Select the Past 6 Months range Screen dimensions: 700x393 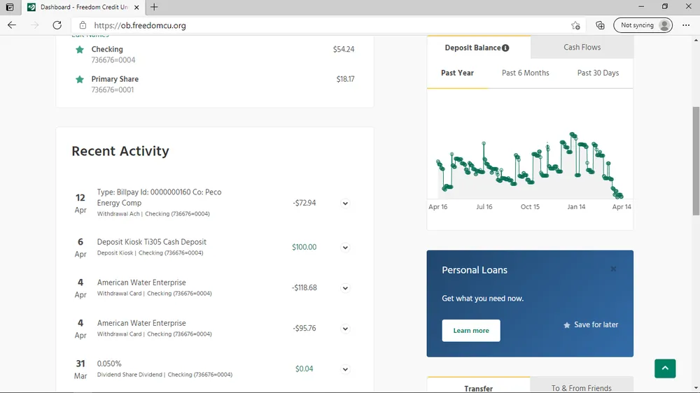coord(525,73)
